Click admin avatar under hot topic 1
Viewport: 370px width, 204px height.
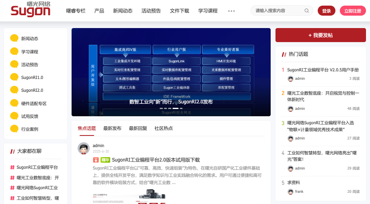click(290, 79)
